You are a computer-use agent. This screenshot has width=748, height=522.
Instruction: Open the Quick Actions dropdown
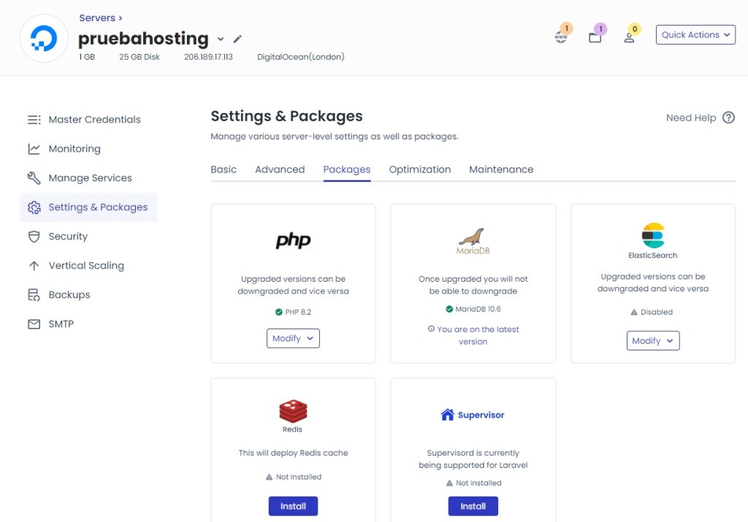(695, 35)
